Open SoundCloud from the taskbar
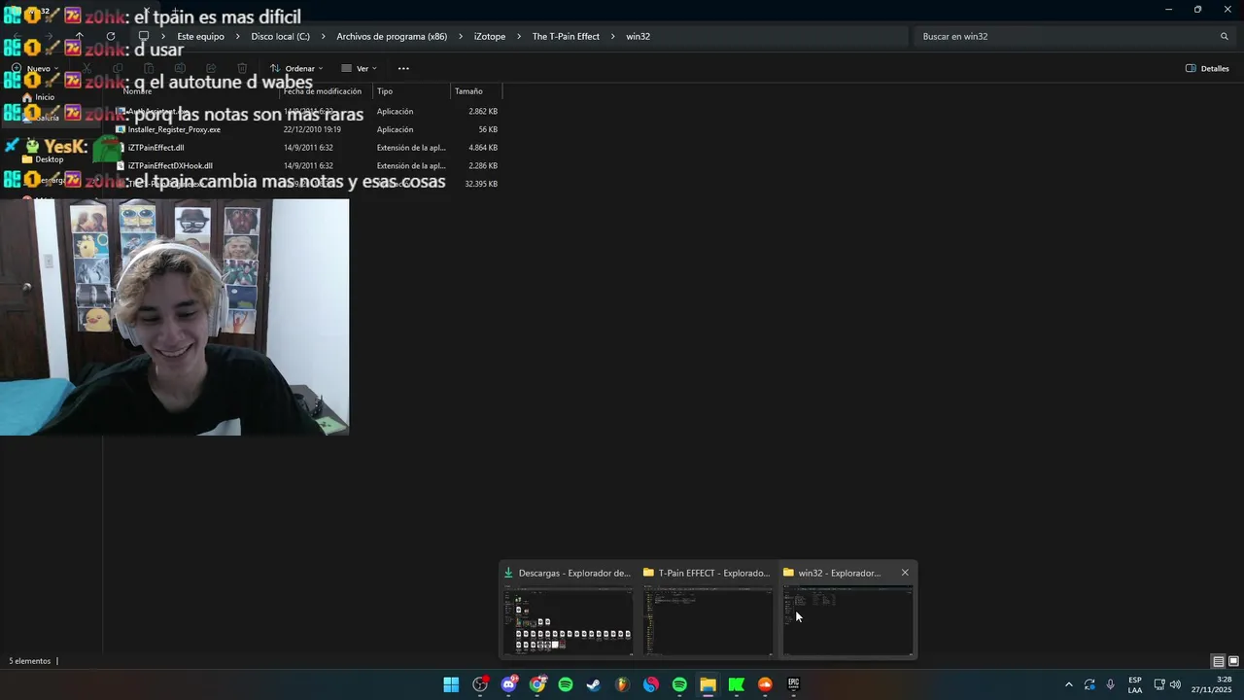The width and height of the screenshot is (1244, 700). pos(765,684)
